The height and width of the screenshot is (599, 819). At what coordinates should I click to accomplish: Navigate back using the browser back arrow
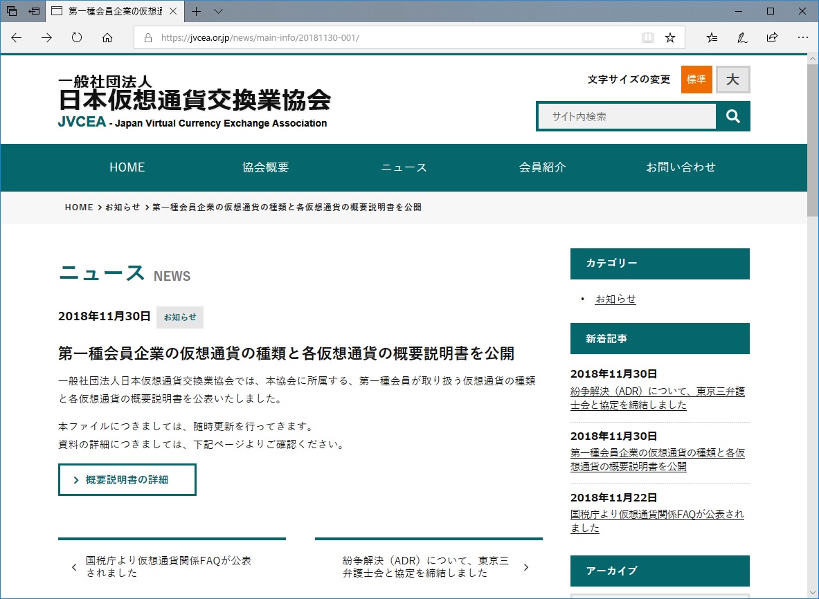16,37
